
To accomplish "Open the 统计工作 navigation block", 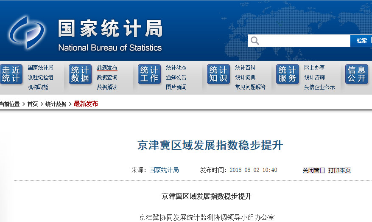I will 149,74.
